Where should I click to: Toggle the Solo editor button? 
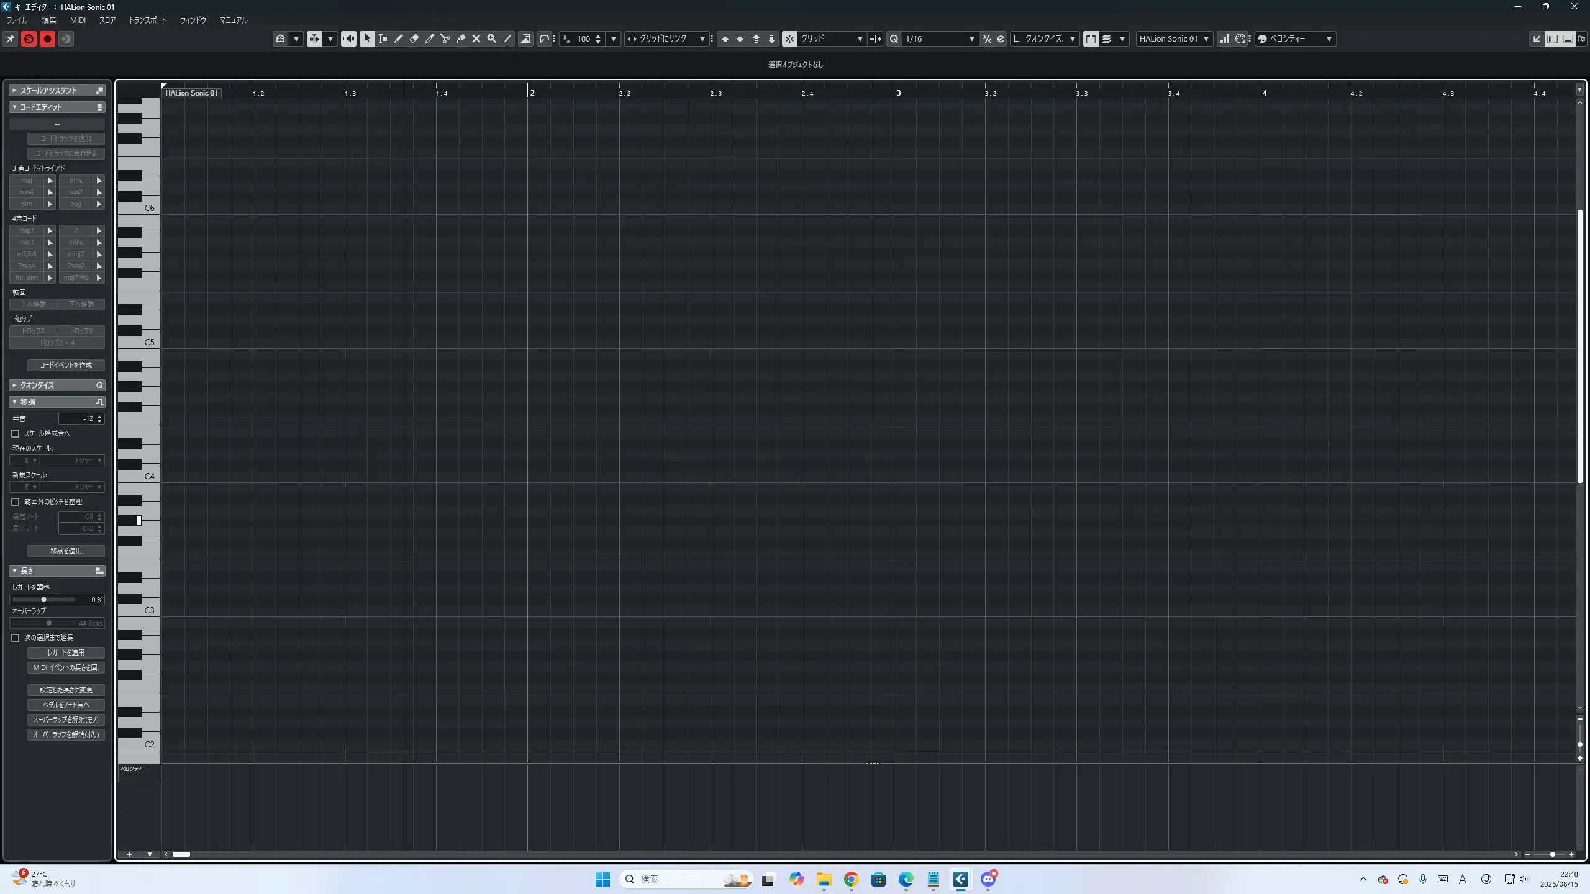tap(29, 38)
